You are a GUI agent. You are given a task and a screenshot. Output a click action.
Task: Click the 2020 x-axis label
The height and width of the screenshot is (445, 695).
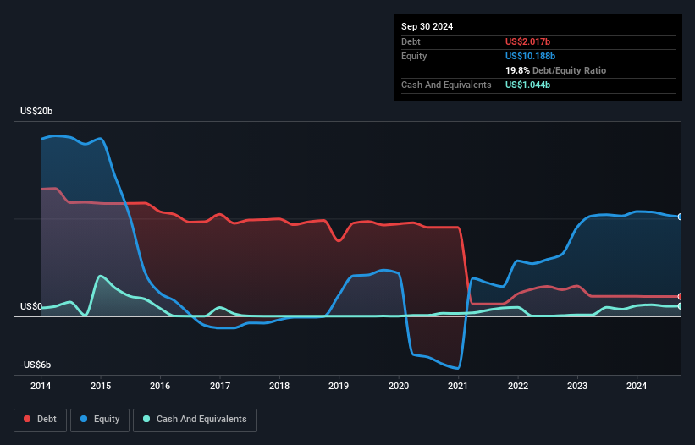[x=399, y=386]
